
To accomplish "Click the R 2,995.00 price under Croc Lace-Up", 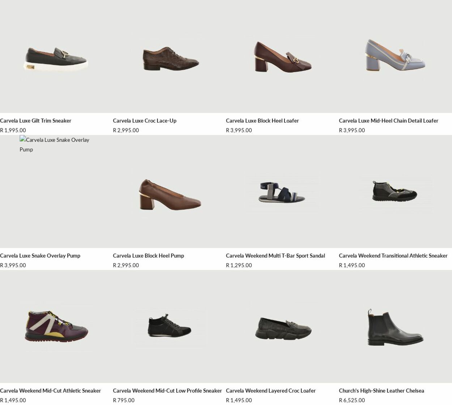I will (x=126, y=131).
